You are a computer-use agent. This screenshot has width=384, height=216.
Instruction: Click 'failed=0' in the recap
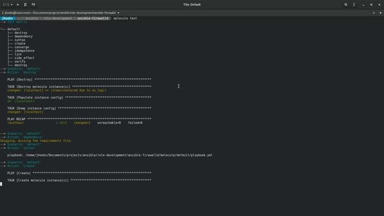pos(135,122)
